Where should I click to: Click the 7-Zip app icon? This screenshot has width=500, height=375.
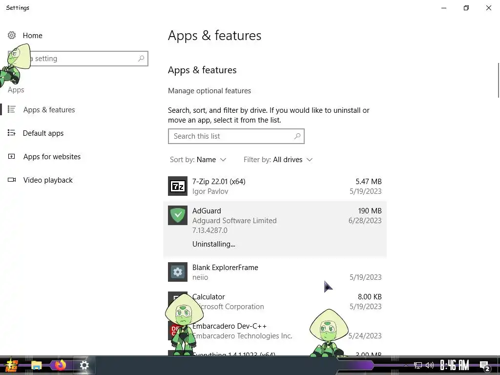point(178,186)
